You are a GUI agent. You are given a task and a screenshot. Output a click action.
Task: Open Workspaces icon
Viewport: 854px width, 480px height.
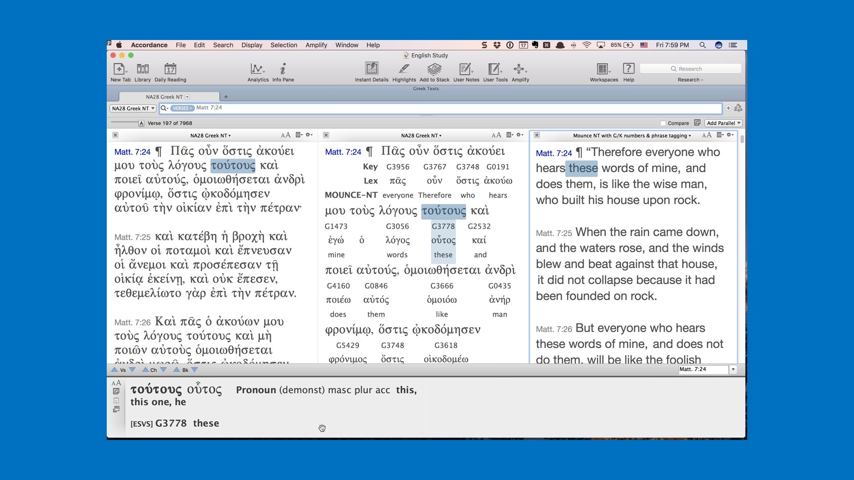click(x=603, y=69)
